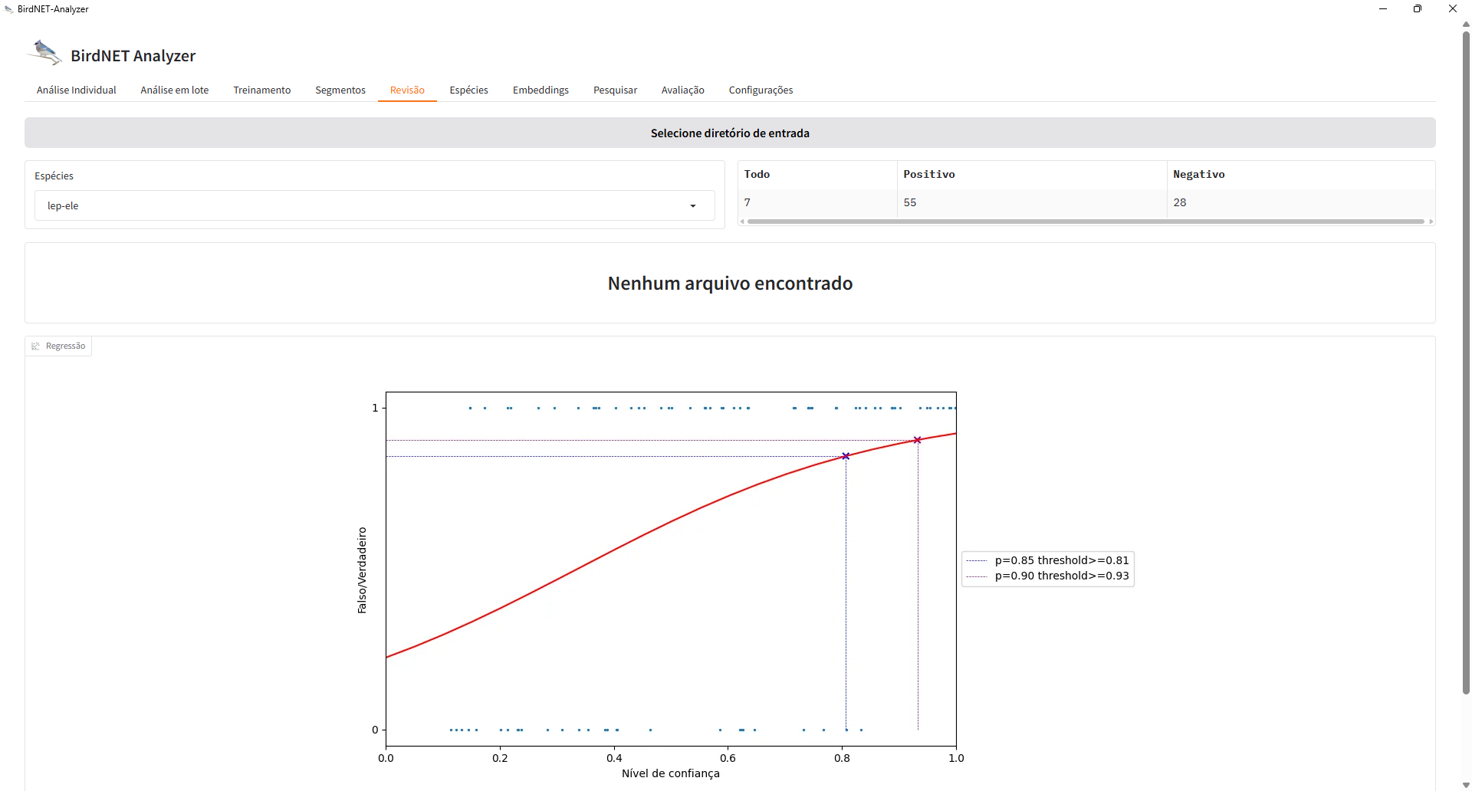
Task: Switch to the Análise em lote tab
Action: 174,90
